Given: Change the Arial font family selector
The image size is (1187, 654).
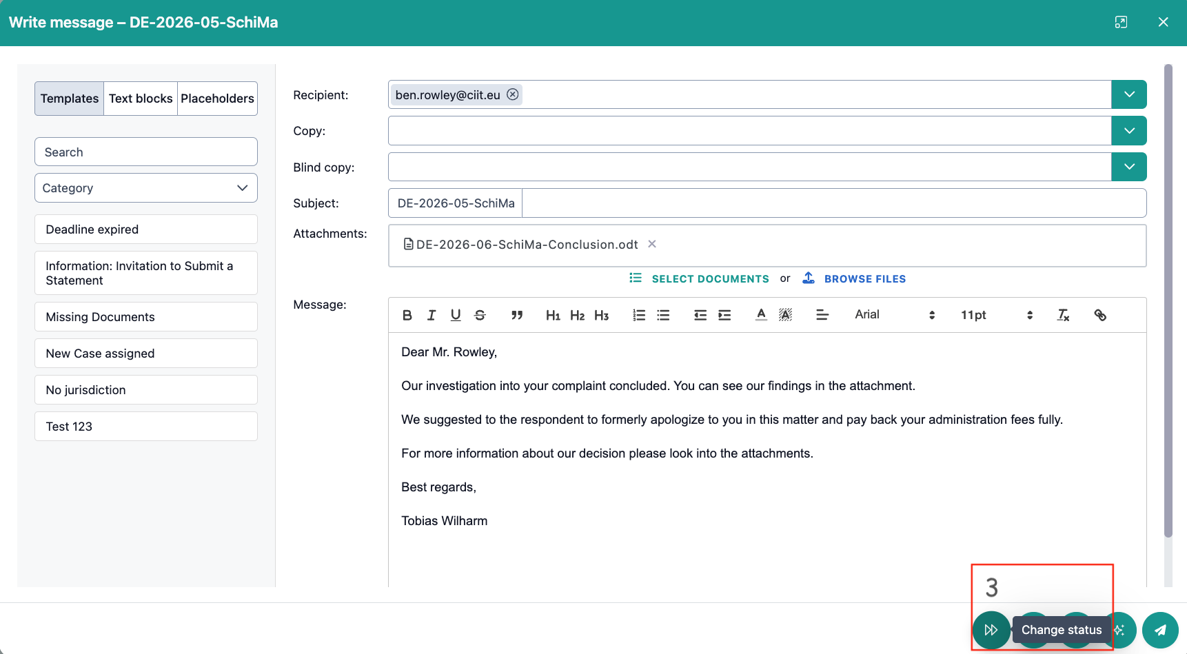Looking at the screenshot, I should tap(895, 315).
